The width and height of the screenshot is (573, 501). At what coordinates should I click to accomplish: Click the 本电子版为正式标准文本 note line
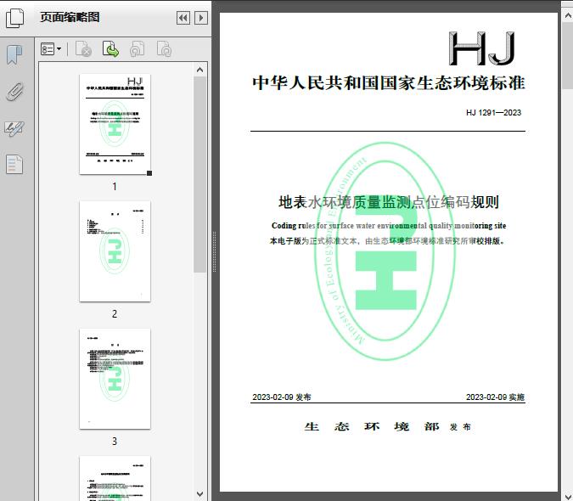[x=387, y=241]
